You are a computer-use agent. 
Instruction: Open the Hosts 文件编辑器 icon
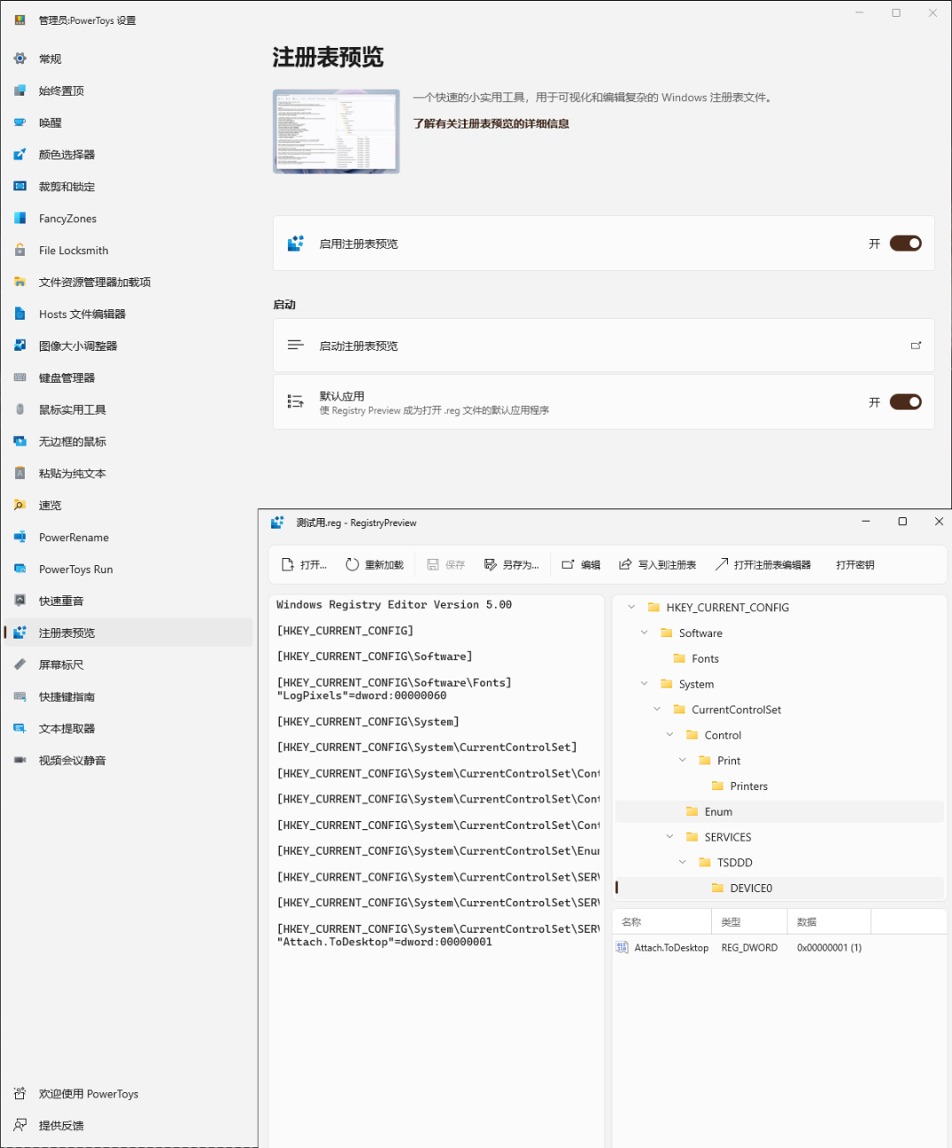[19, 314]
